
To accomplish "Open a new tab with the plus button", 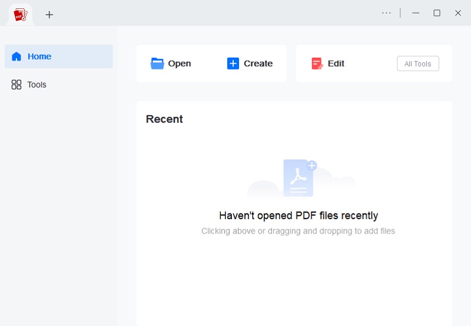I will [49, 15].
